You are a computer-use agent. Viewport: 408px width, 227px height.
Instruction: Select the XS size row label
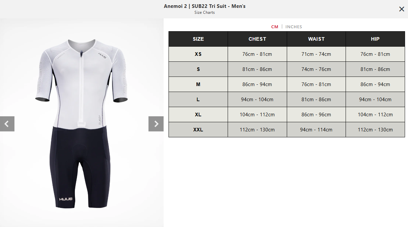point(198,54)
